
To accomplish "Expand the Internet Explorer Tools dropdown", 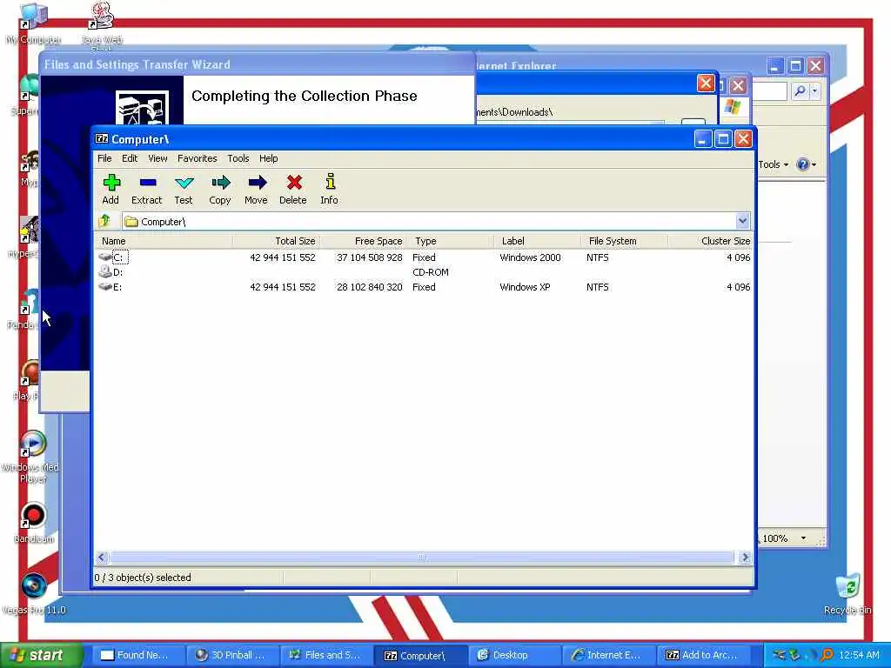I will tap(787, 165).
